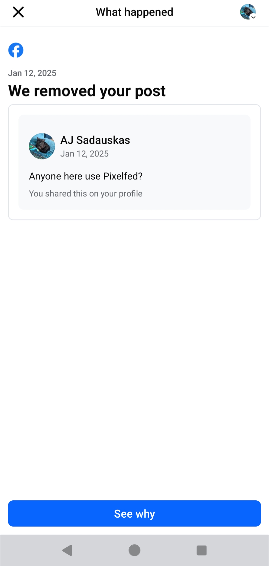Click AJ Sadauskas's cat profile photo
The width and height of the screenshot is (269, 566).
pyautogui.click(x=42, y=146)
